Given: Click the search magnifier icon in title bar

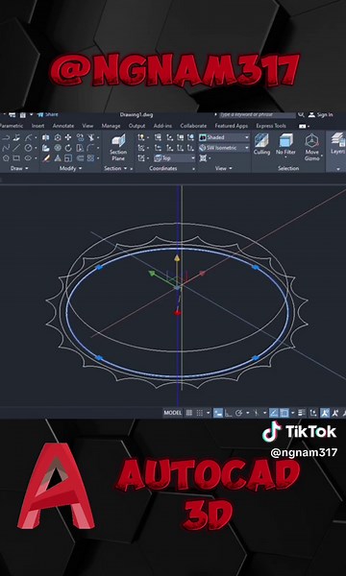Looking at the screenshot, I should point(301,115).
